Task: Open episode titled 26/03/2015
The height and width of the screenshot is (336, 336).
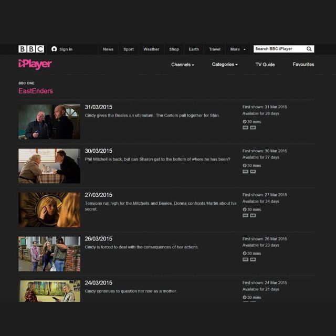Action: click(98, 239)
